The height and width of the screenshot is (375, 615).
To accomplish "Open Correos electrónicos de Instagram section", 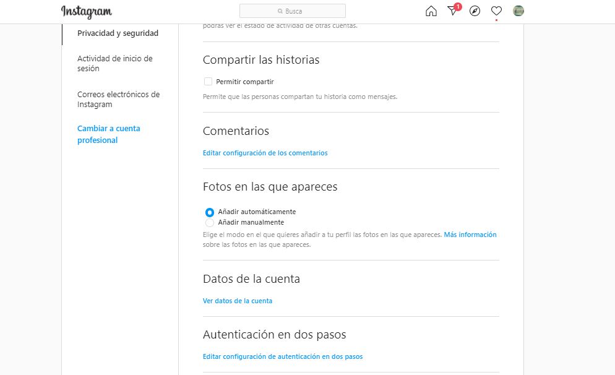I will click(118, 99).
